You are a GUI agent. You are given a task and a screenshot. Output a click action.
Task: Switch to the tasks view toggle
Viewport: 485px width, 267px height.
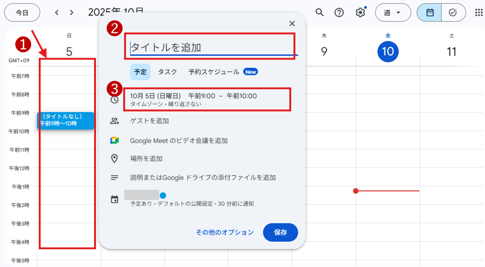tap(453, 12)
